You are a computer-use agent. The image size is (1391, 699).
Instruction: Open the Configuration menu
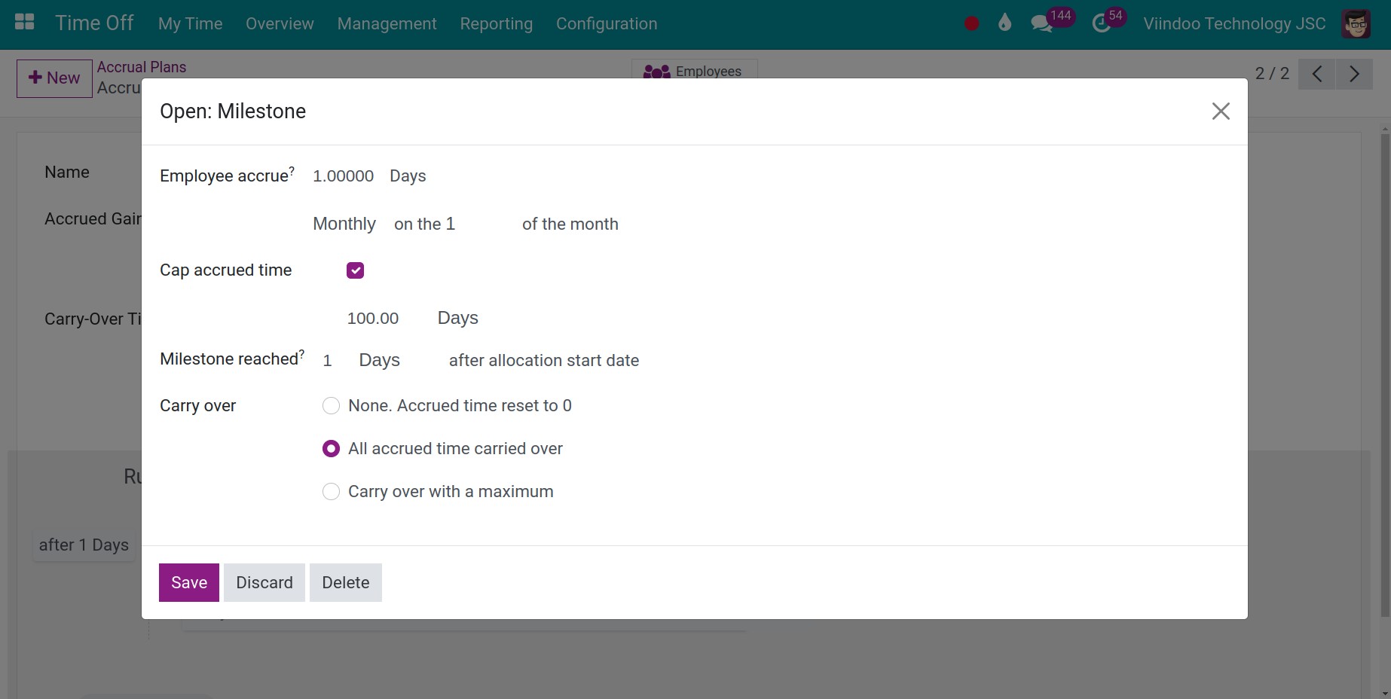pos(607,23)
